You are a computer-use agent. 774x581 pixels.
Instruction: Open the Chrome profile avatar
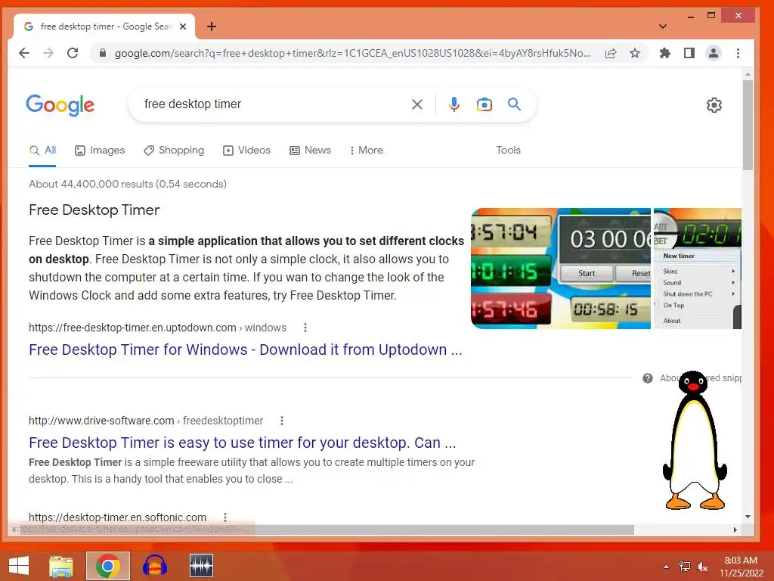coord(714,53)
